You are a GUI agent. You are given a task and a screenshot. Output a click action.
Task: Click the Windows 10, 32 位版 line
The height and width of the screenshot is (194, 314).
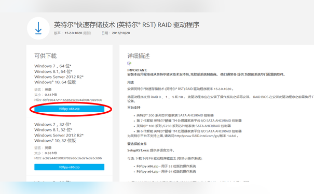click(x=55, y=141)
